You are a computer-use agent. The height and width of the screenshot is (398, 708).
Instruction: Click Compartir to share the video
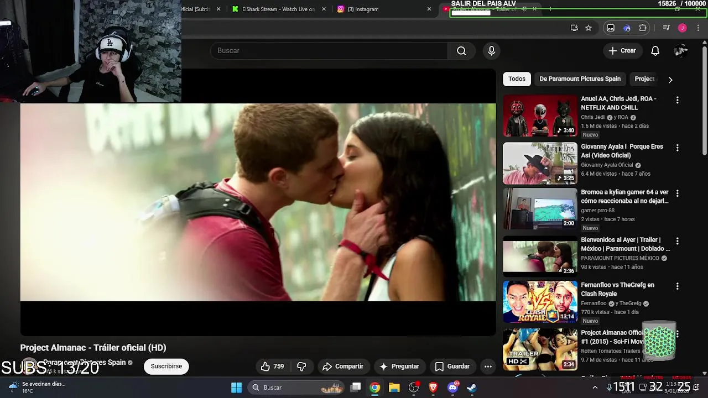pyautogui.click(x=343, y=366)
